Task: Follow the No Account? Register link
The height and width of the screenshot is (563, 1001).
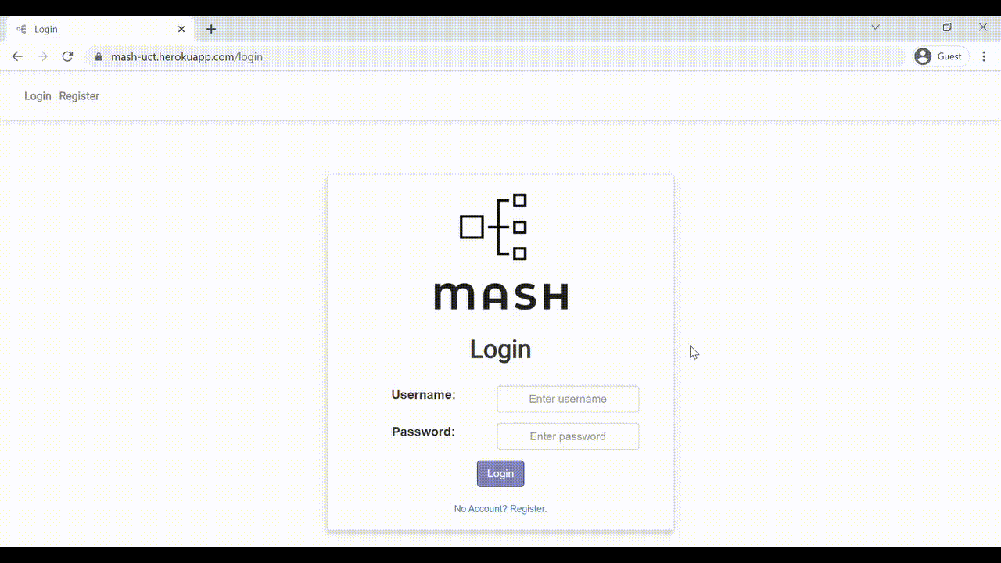Action: (500, 509)
